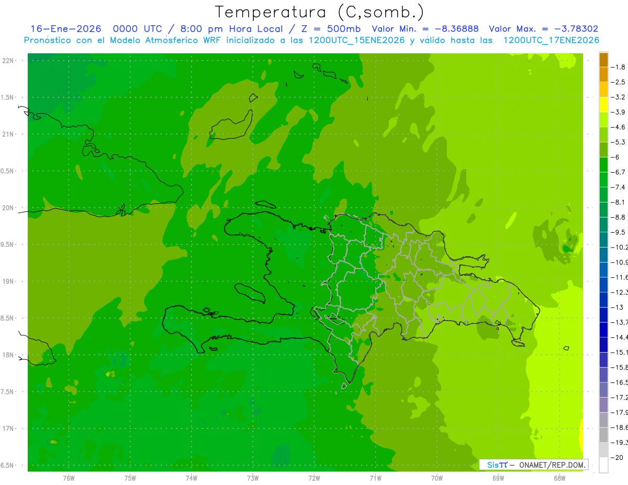Click the 22N latitude axis label
This screenshot has width=628, height=485.
coord(8,61)
